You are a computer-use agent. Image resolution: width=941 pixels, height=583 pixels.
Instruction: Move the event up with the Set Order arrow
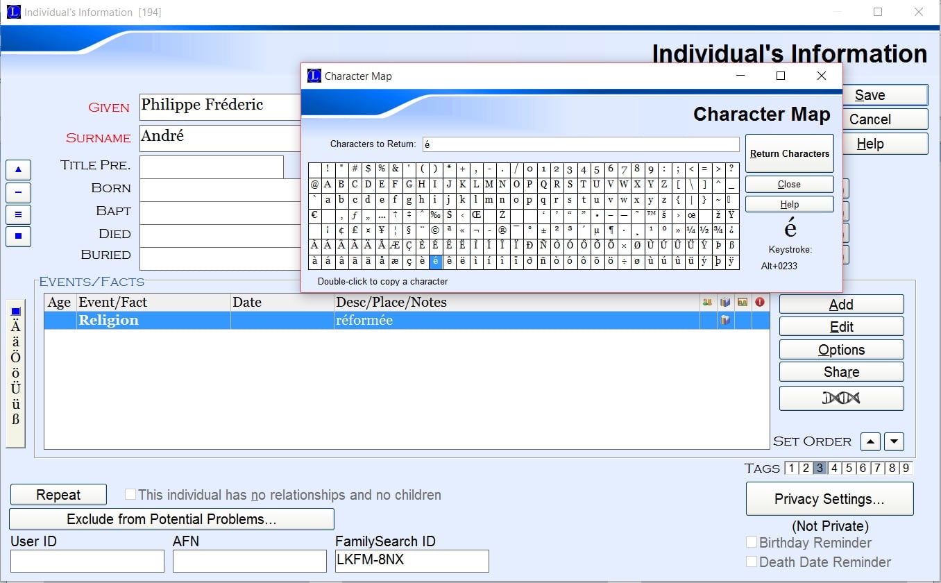tap(870, 441)
